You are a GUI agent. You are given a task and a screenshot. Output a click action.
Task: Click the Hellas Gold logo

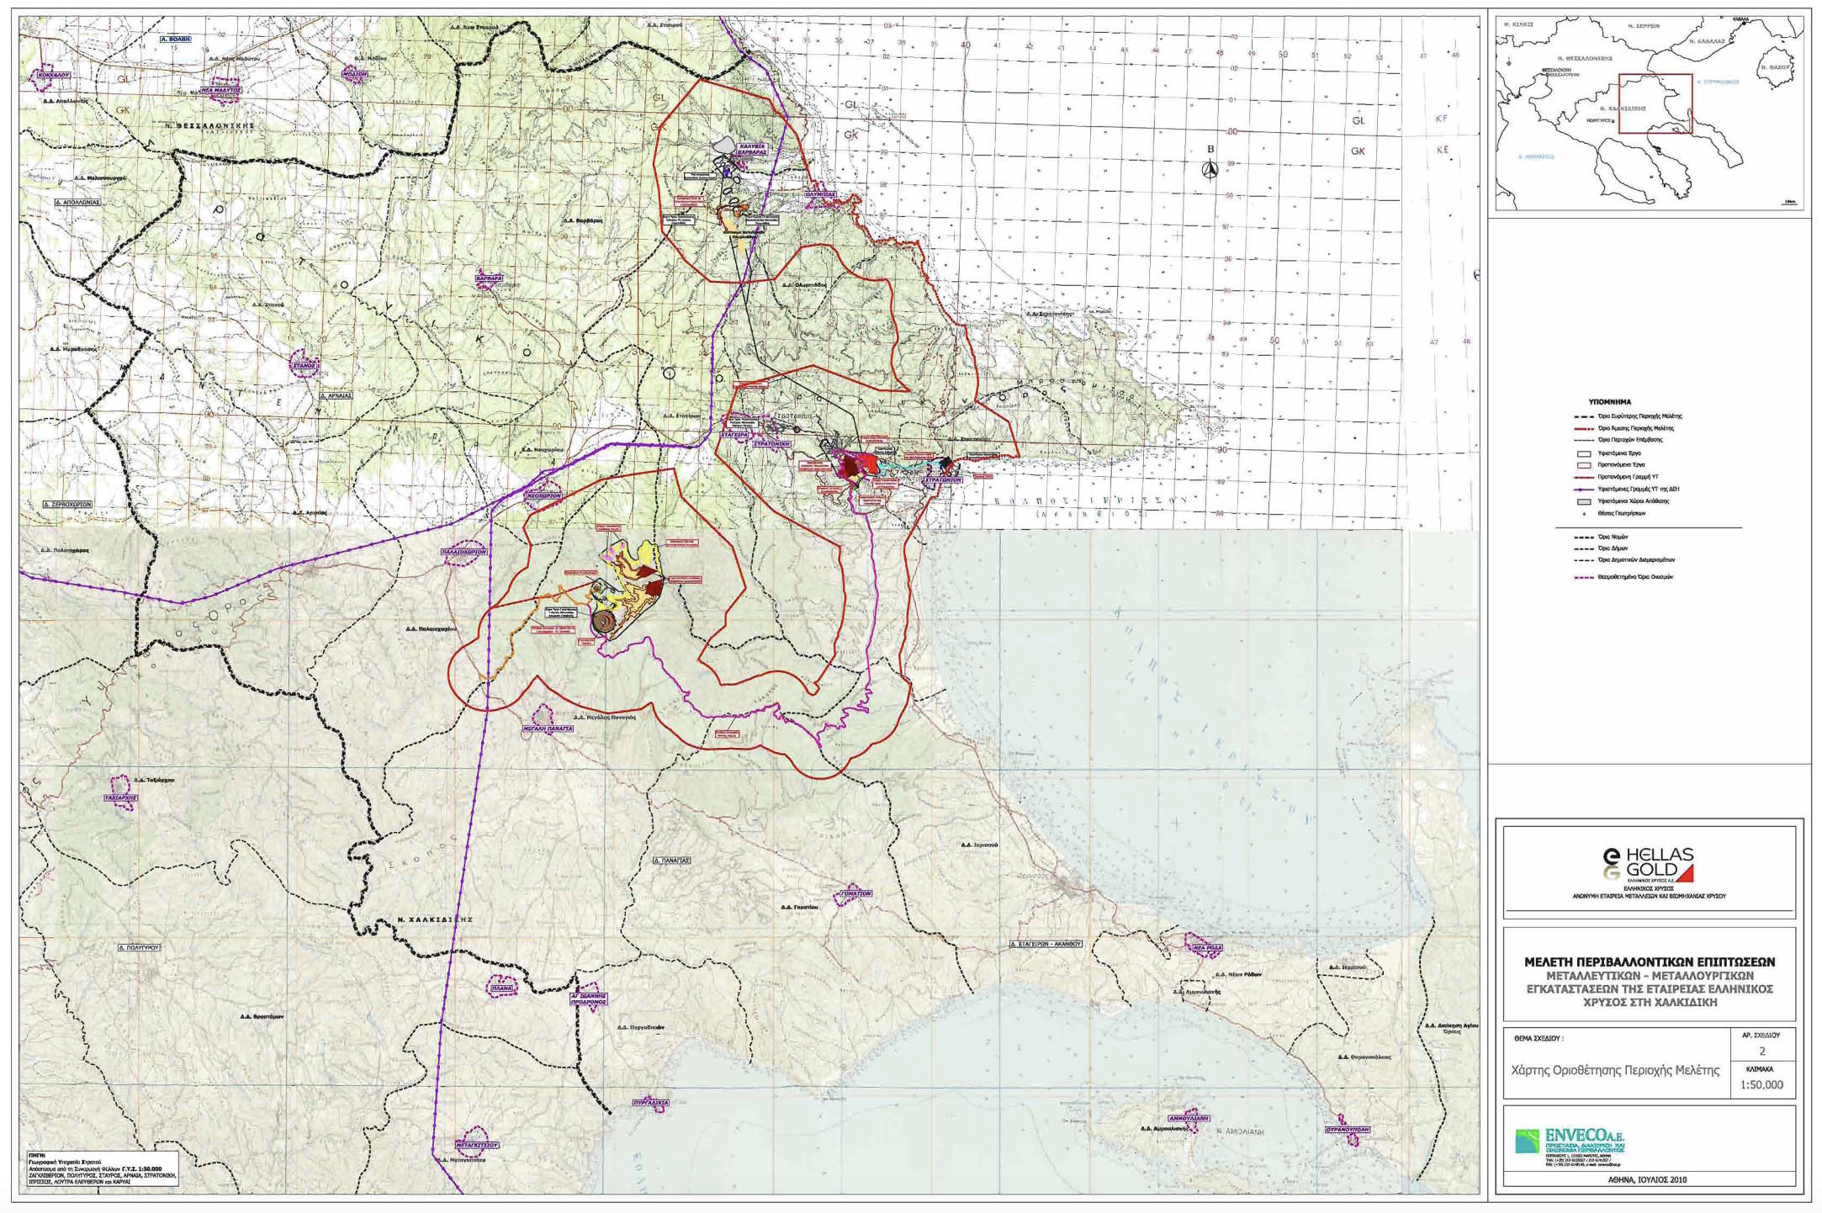pyautogui.click(x=1648, y=866)
